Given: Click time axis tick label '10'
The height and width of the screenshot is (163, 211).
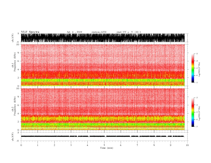Looking at the screenshot, I should [187, 145].
